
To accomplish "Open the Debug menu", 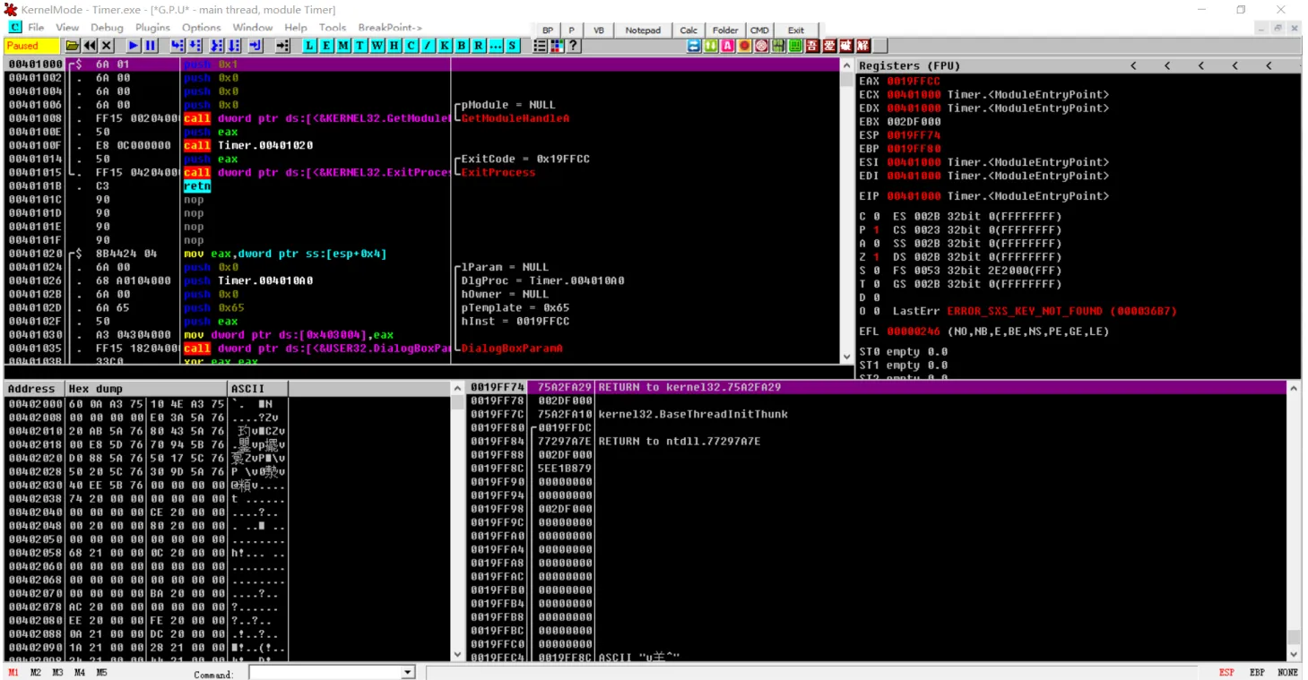I will [107, 28].
